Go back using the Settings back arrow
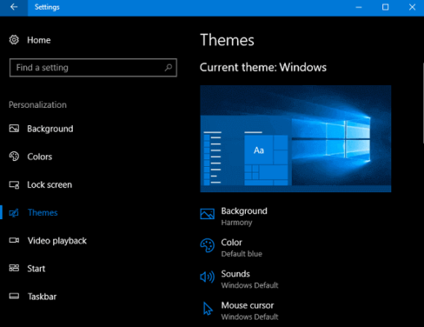This screenshot has width=424, height=327. [14, 7]
